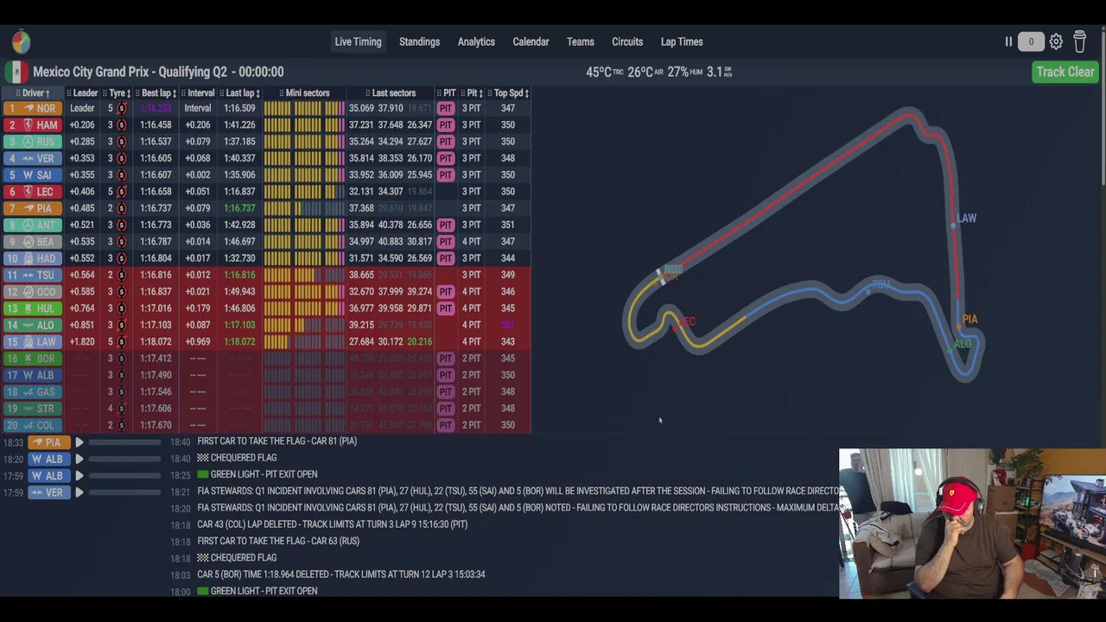This screenshot has width=1106, height=622.
Task: Click the PIT badge in ANT row
Action: (446, 225)
